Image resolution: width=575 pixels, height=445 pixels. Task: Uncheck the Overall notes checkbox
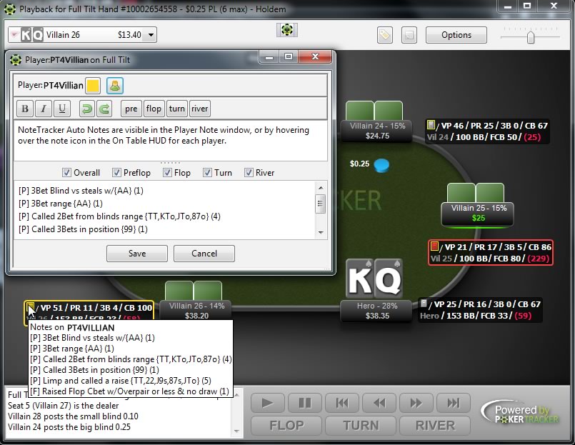click(x=66, y=172)
